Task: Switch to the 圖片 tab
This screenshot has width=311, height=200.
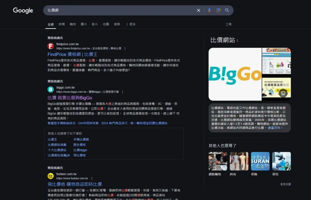Action: click(x=84, y=24)
